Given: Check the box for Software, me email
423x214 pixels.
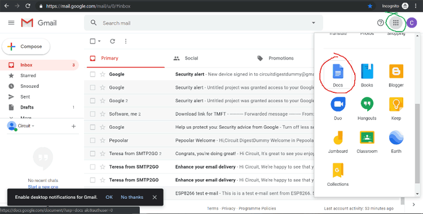Looking at the screenshot, I should point(92,114).
